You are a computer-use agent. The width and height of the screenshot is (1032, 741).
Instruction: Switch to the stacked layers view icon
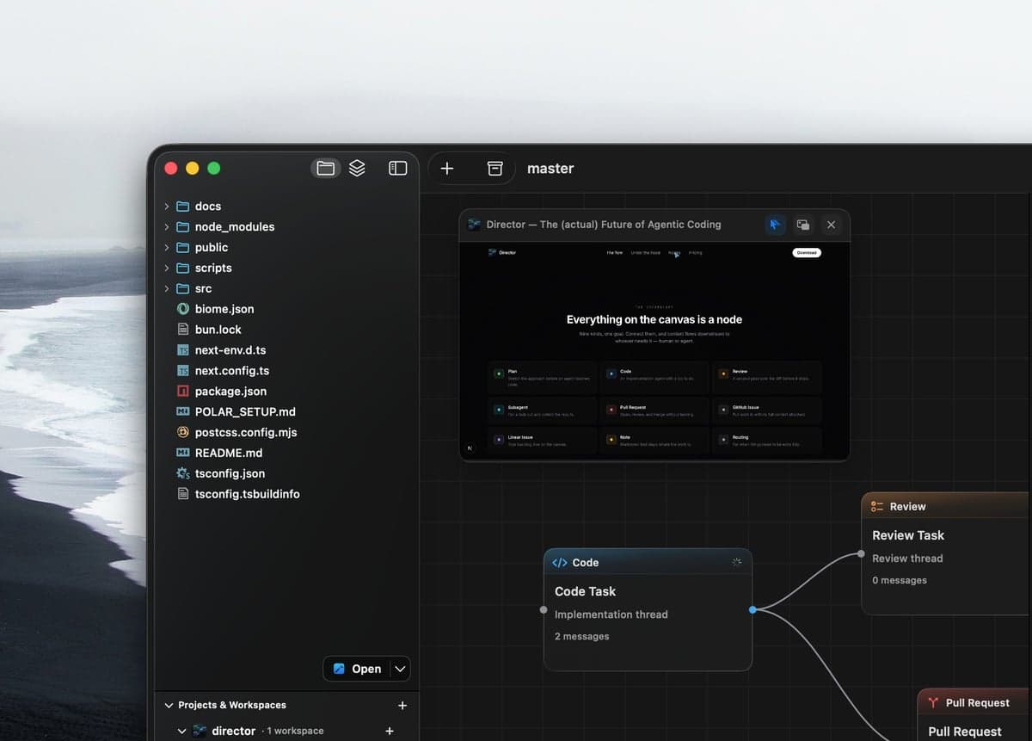[357, 169]
